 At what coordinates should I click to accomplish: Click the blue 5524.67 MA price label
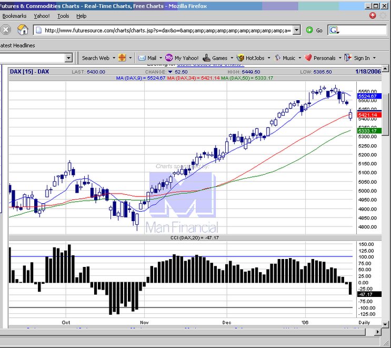(x=369, y=96)
